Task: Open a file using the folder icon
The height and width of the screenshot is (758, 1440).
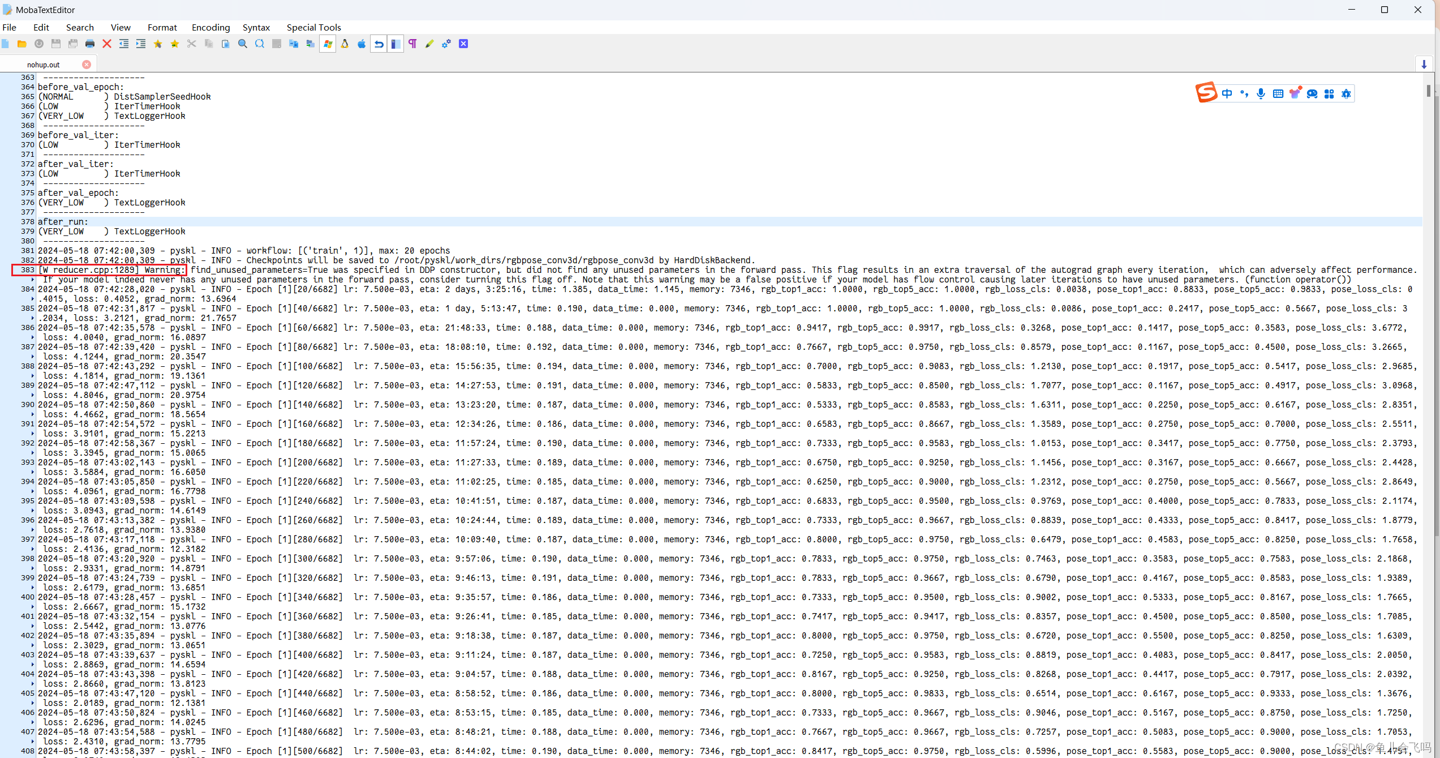Action: (x=22, y=44)
